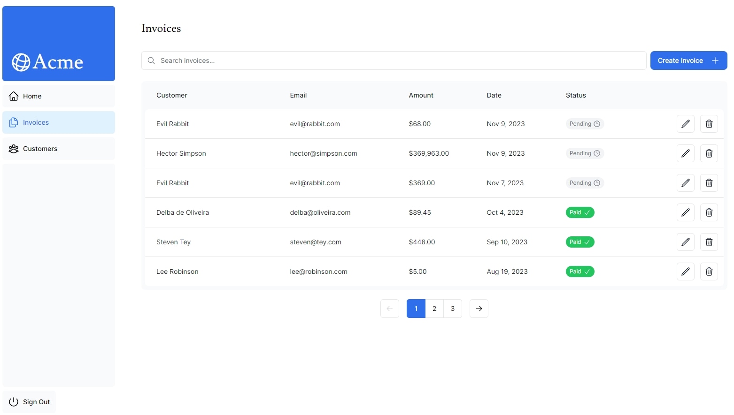
Task: Edit Lee Robinson's invoice
Action: 686,272
